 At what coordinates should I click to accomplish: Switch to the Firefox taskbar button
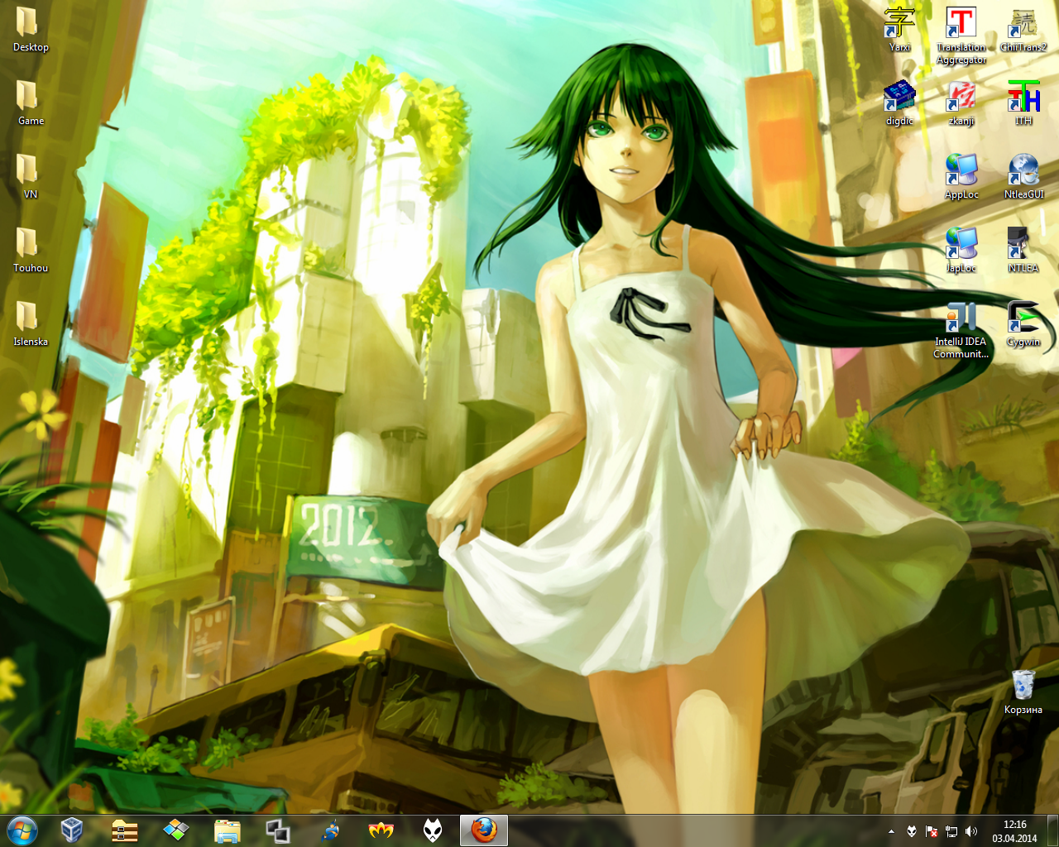click(484, 830)
